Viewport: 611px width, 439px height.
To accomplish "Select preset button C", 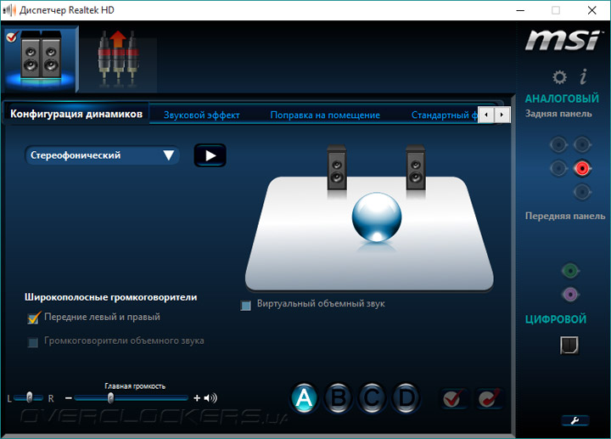I will click(x=372, y=398).
